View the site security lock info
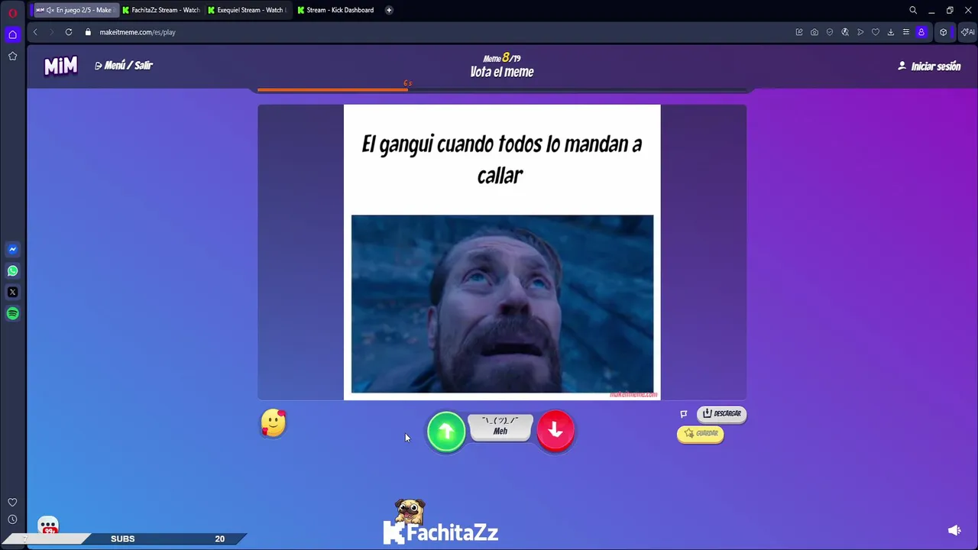This screenshot has width=978, height=550. click(88, 32)
